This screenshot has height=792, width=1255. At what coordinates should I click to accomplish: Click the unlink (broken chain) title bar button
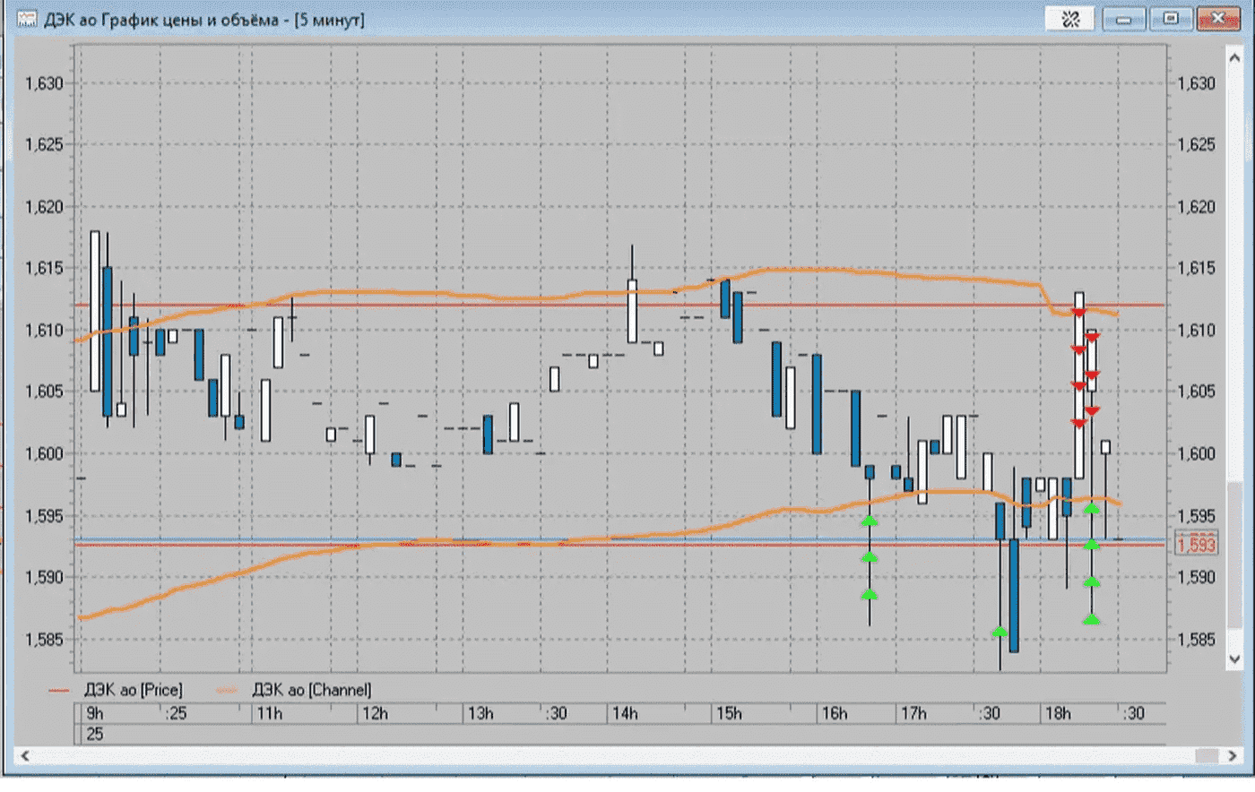[x=1070, y=18]
